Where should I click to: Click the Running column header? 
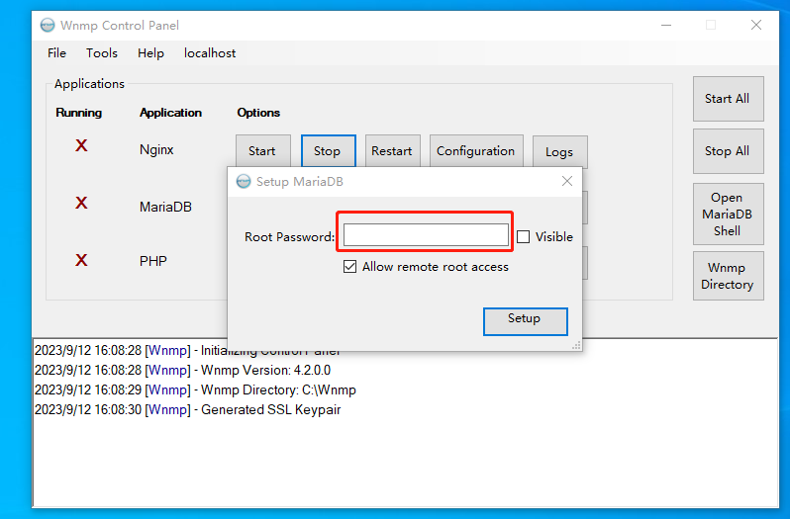[78, 113]
